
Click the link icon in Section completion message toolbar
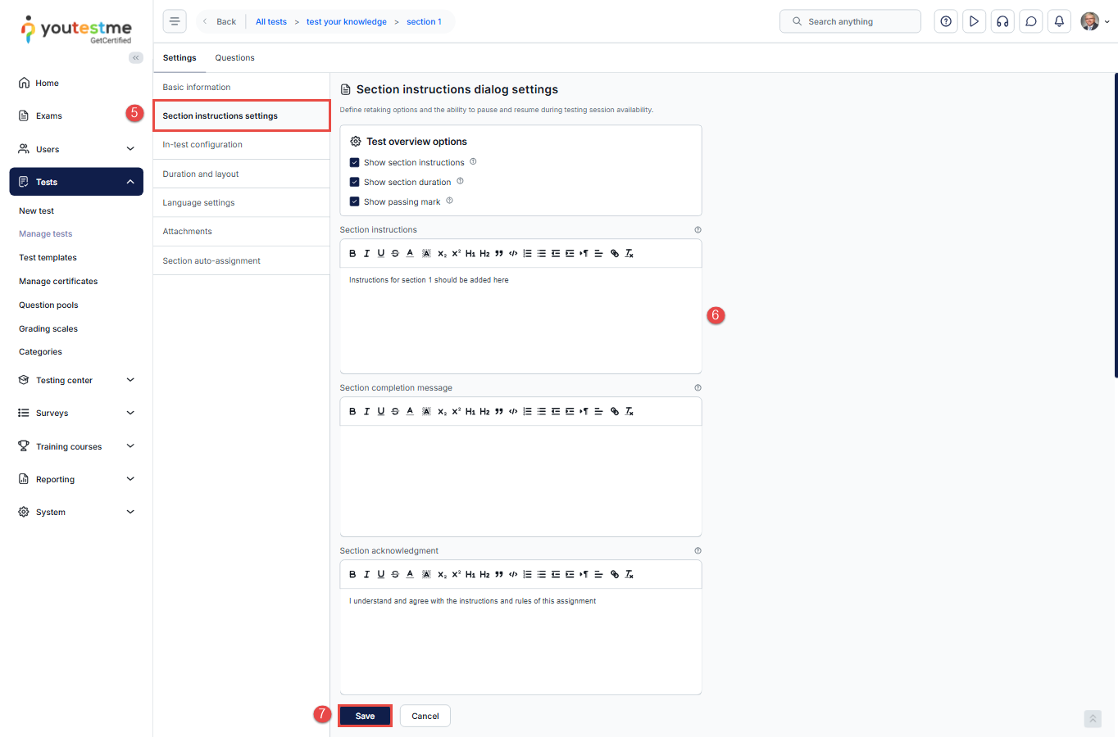[615, 412]
